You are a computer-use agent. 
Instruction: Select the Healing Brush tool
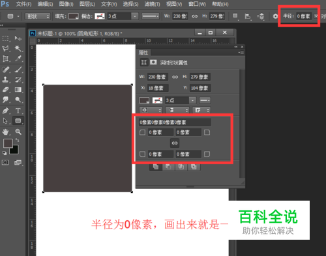[x=5, y=70]
